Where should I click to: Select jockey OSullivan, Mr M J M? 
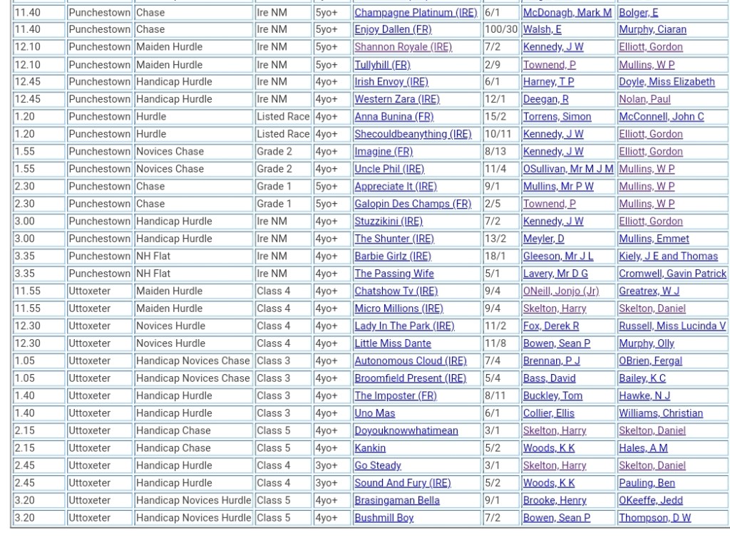568,169
